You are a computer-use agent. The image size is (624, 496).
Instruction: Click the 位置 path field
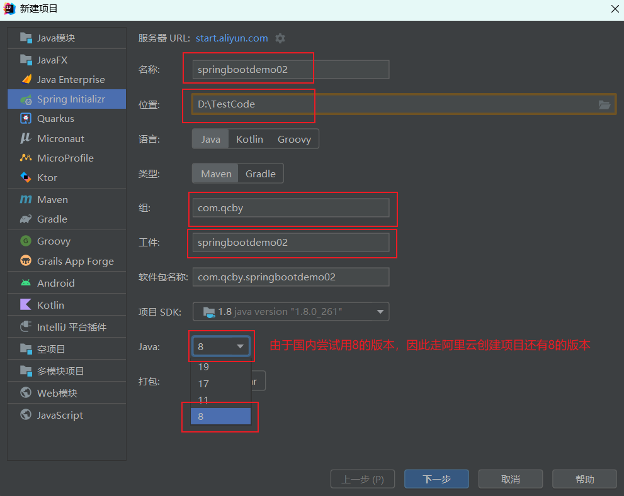(x=404, y=104)
